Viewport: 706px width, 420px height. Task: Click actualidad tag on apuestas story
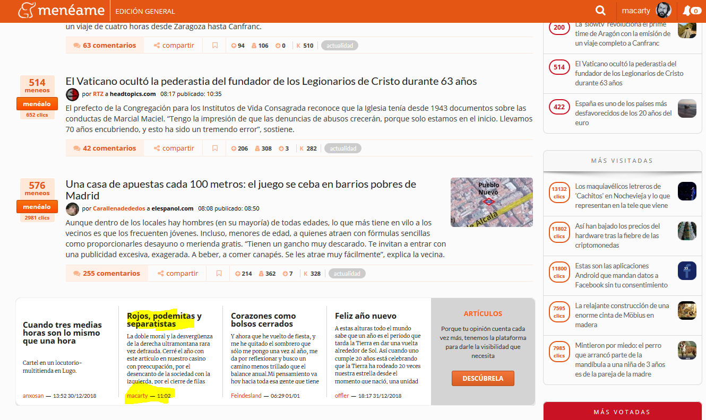[347, 274]
